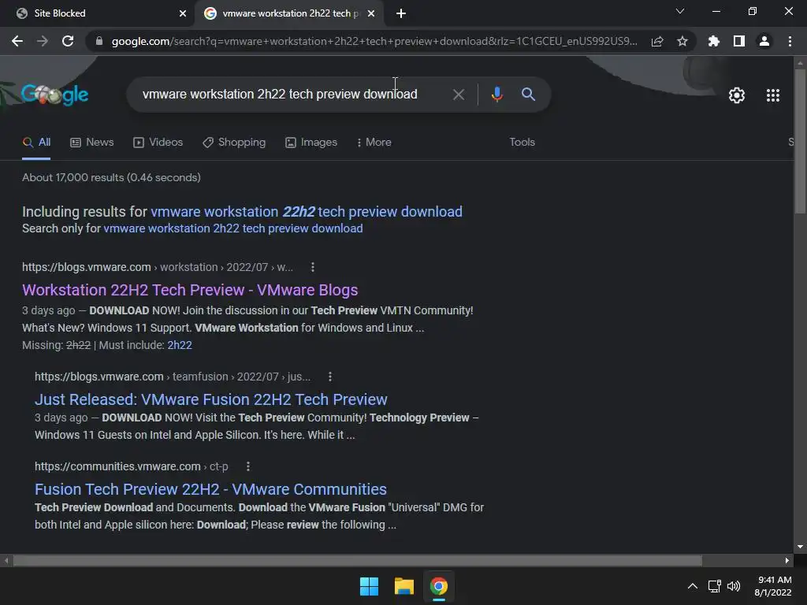Click the scroll down arrow
The height and width of the screenshot is (605, 807).
(800, 547)
